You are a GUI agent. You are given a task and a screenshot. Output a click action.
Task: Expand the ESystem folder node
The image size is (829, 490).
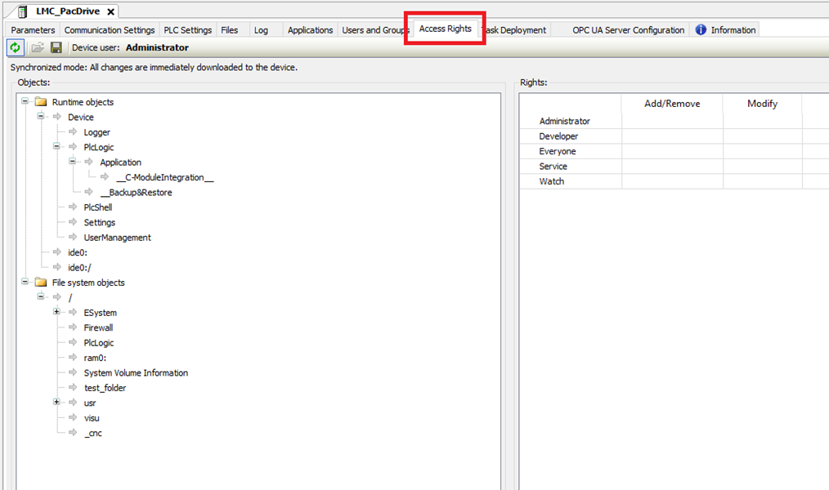click(x=57, y=312)
